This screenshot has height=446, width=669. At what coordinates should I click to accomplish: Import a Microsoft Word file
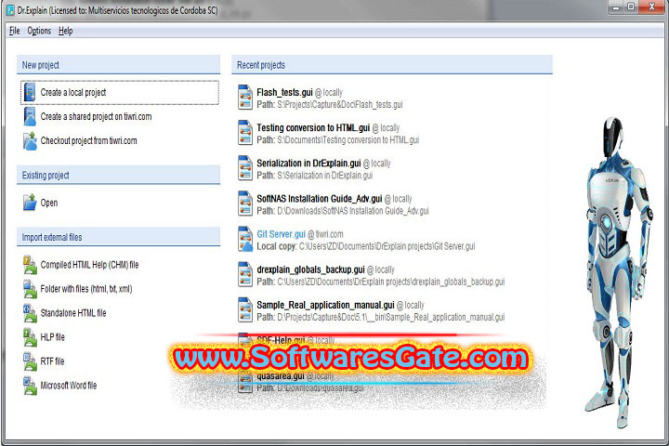69,386
